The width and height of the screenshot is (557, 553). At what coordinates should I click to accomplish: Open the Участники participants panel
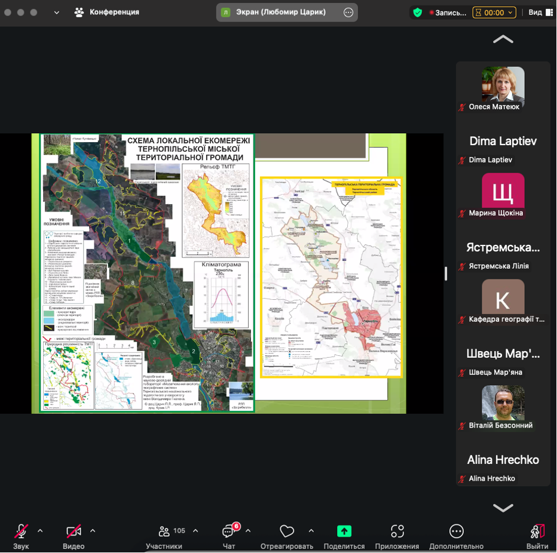point(164,532)
